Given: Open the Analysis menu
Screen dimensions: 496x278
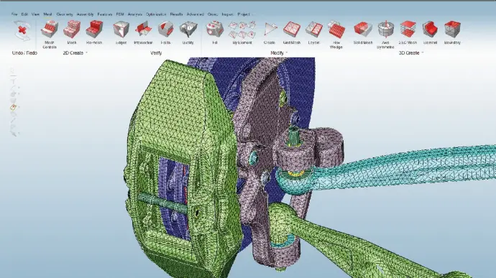Looking at the screenshot, I should point(134,14).
